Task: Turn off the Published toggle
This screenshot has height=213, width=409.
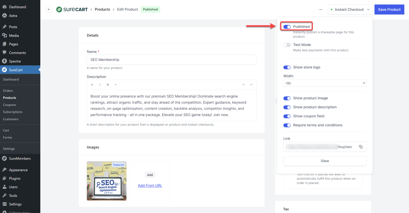Action: click(287, 27)
